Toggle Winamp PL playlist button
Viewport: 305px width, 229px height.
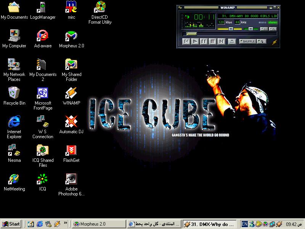click(x=273, y=29)
